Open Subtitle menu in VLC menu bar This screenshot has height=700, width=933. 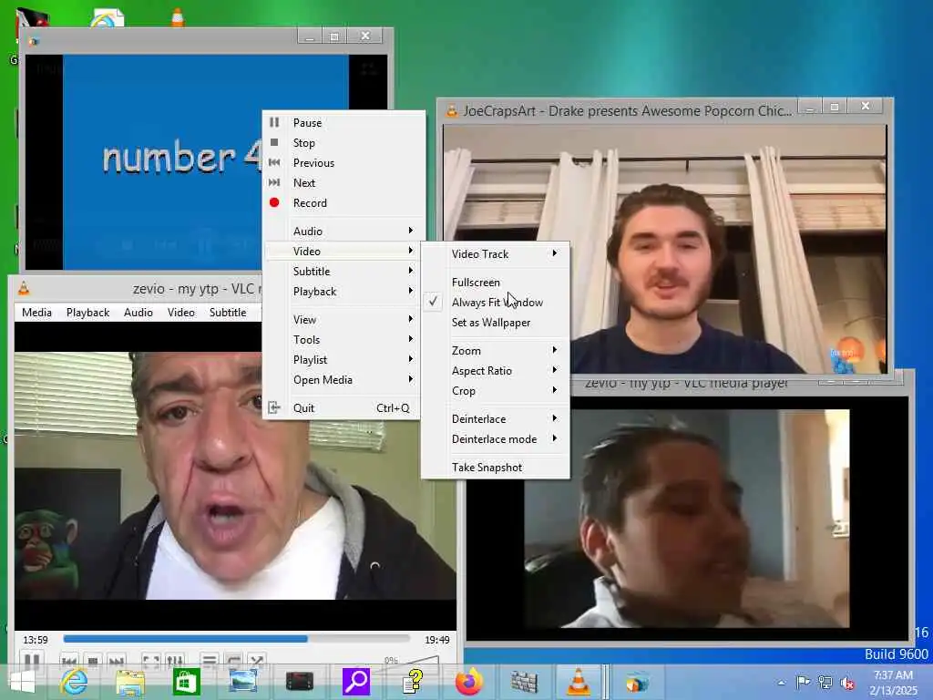(228, 313)
